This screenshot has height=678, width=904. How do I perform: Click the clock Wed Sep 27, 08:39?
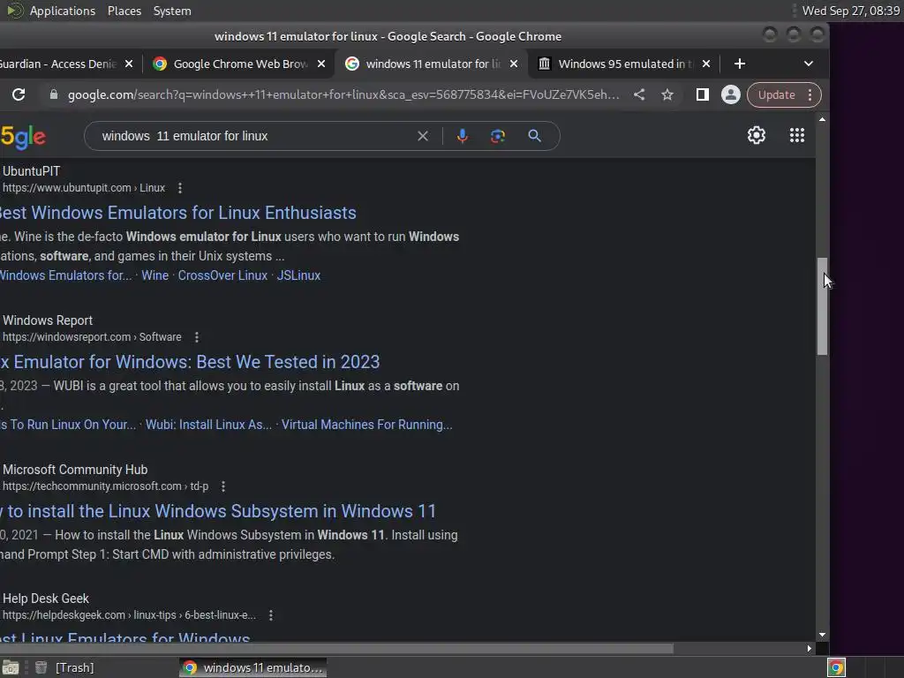point(851,11)
